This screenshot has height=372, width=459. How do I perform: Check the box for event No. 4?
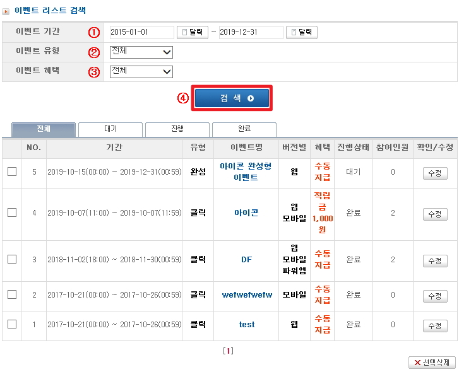click(x=12, y=213)
